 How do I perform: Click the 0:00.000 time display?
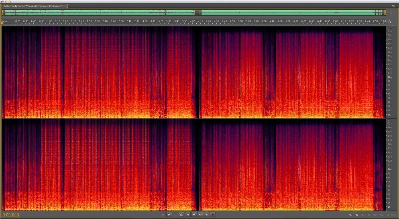coord(11,215)
